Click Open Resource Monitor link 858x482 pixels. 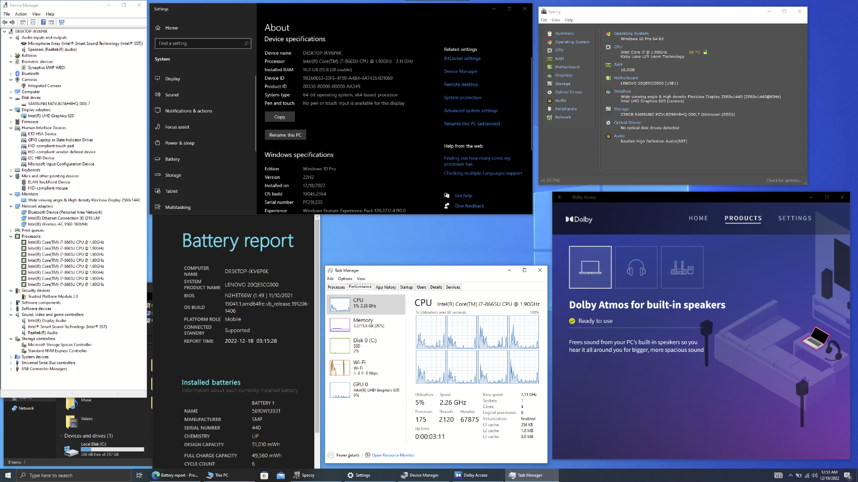coord(393,455)
